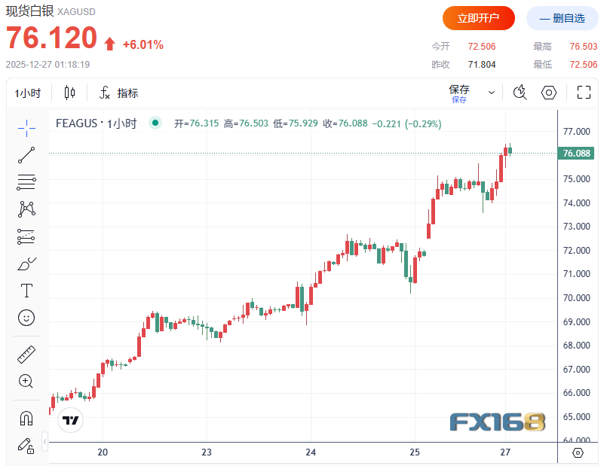Expand the 保存 layout dropdown arrow
This screenshot has height=466, width=607.
click(x=492, y=93)
